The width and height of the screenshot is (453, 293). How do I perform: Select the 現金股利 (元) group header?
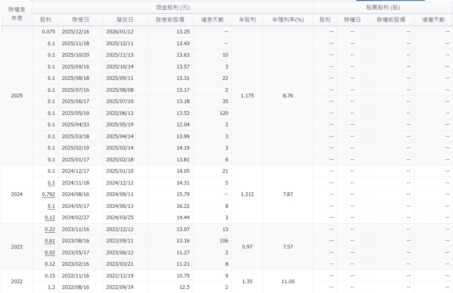pyautogui.click(x=172, y=8)
